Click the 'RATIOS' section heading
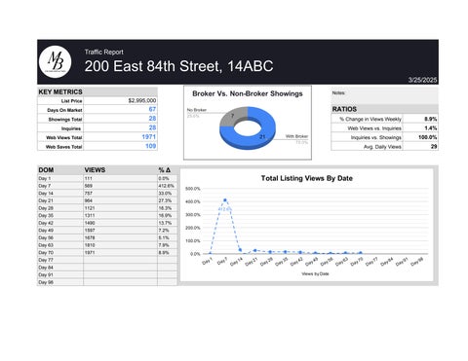 344,109
